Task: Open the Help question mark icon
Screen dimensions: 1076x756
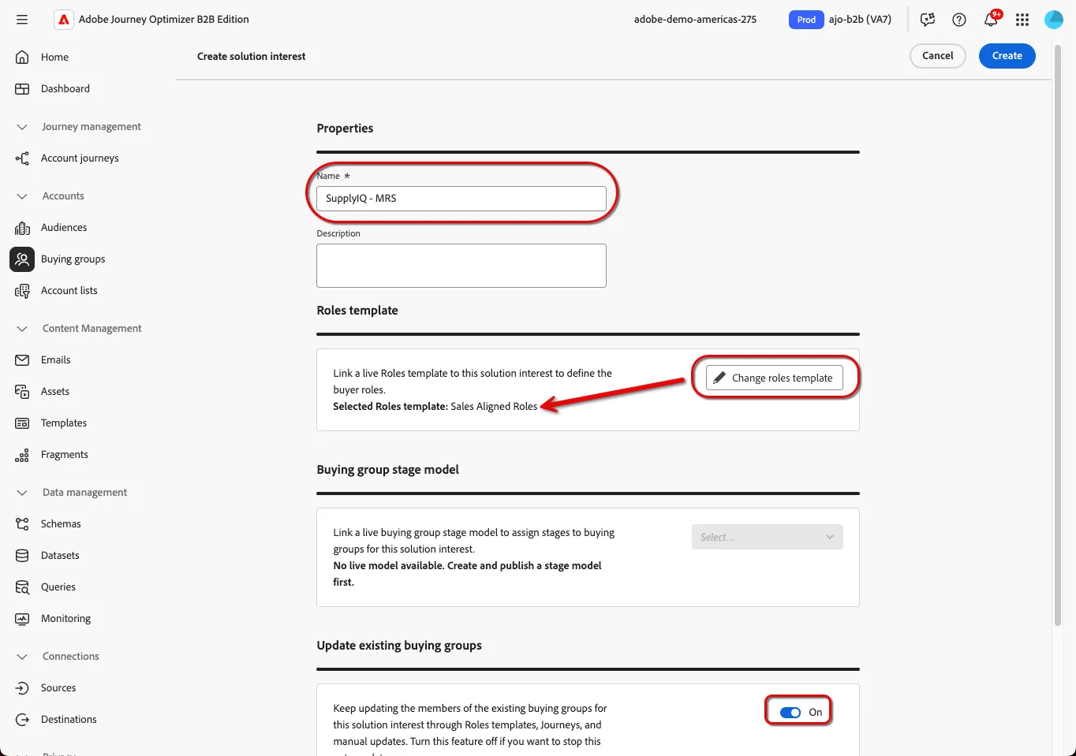Action: pos(959,20)
